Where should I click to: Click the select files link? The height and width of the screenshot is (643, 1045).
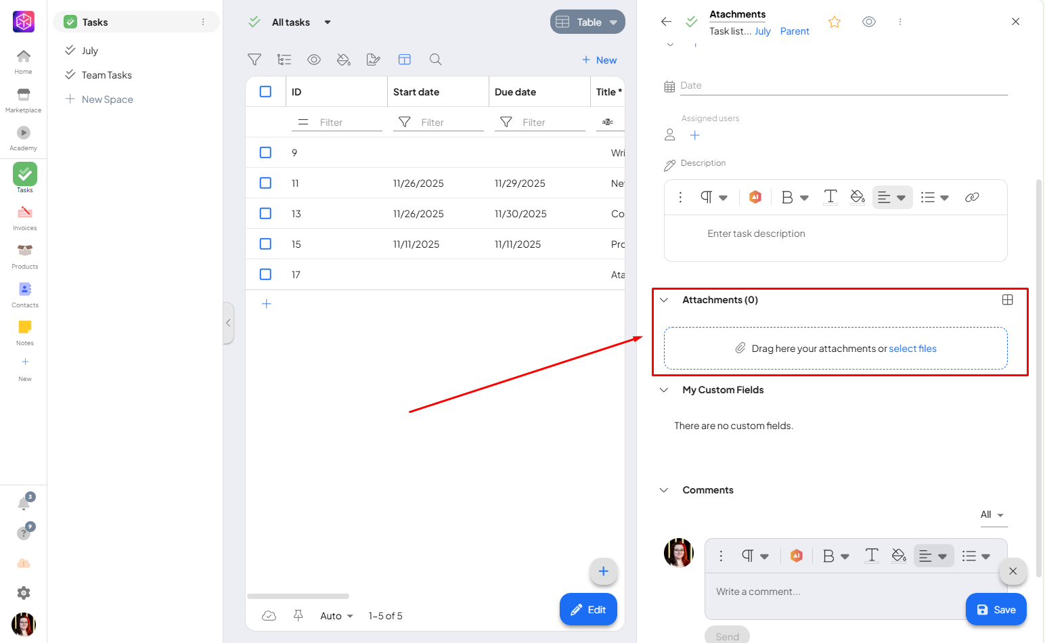[912, 349]
